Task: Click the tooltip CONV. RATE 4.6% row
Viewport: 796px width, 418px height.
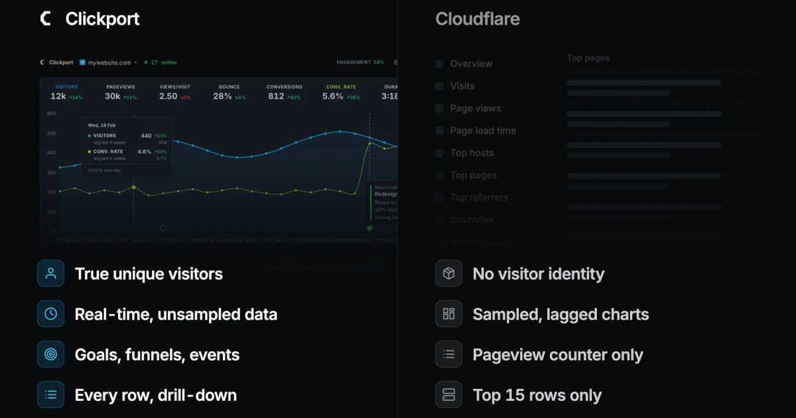Action: tap(127, 151)
